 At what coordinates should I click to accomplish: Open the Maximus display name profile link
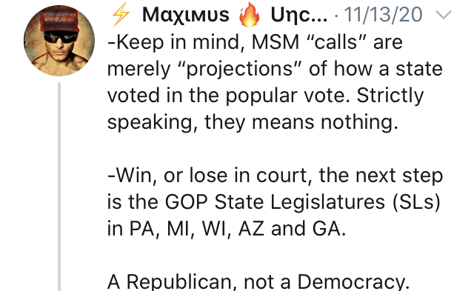186,15
